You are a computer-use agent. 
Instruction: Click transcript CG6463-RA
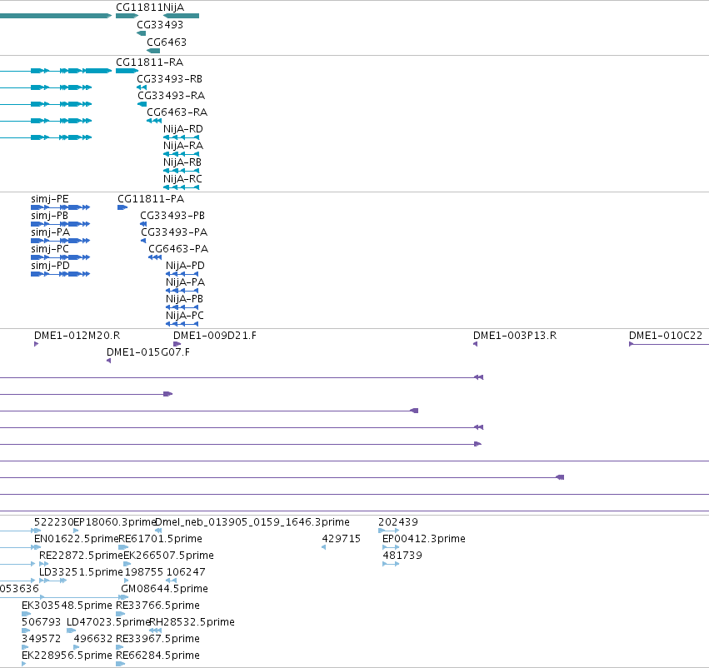click(177, 112)
